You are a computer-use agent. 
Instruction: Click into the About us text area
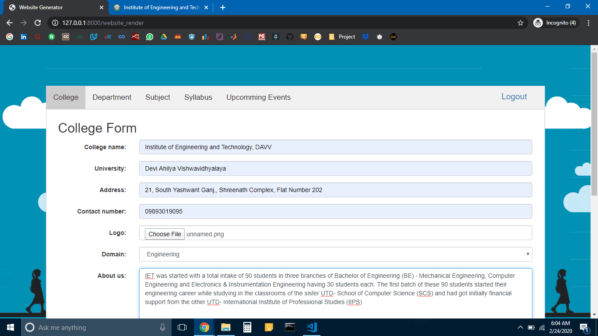tap(336, 293)
